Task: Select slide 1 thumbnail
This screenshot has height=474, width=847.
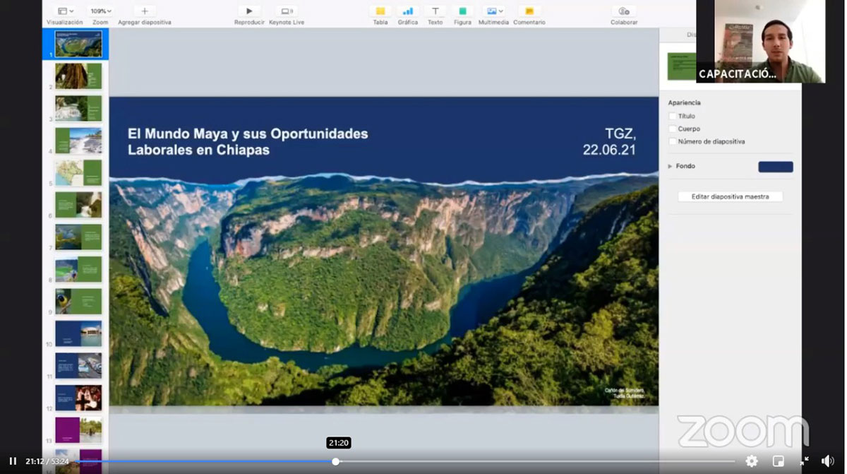Action: tap(78, 44)
